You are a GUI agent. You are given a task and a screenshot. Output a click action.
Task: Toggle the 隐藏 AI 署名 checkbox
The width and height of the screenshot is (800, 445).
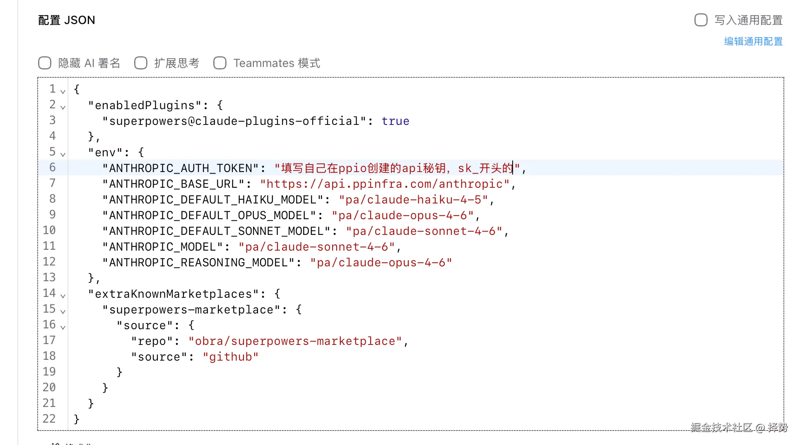[x=45, y=63]
